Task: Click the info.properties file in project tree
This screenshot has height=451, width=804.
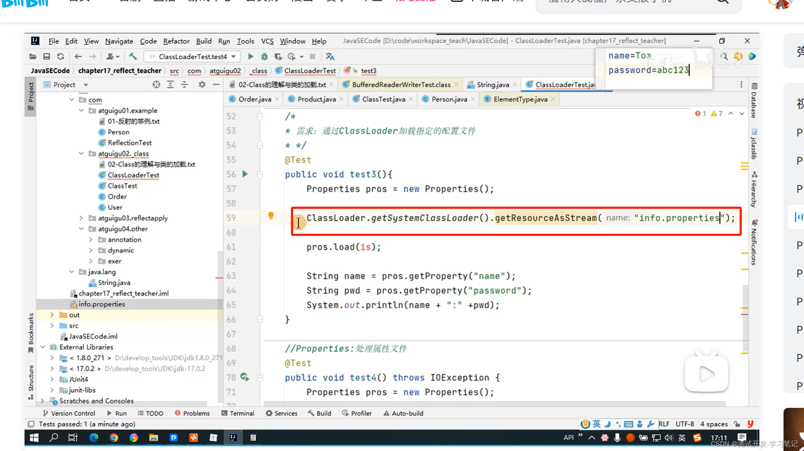Action: pos(102,304)
